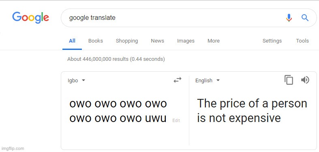This screenshot has width=319, height=152.
Task: Open the English target language dropdown
Action: coord(208,81)
